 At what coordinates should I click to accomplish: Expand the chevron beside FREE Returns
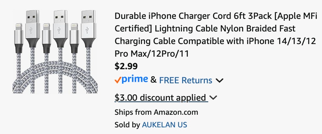coord(219,81)
